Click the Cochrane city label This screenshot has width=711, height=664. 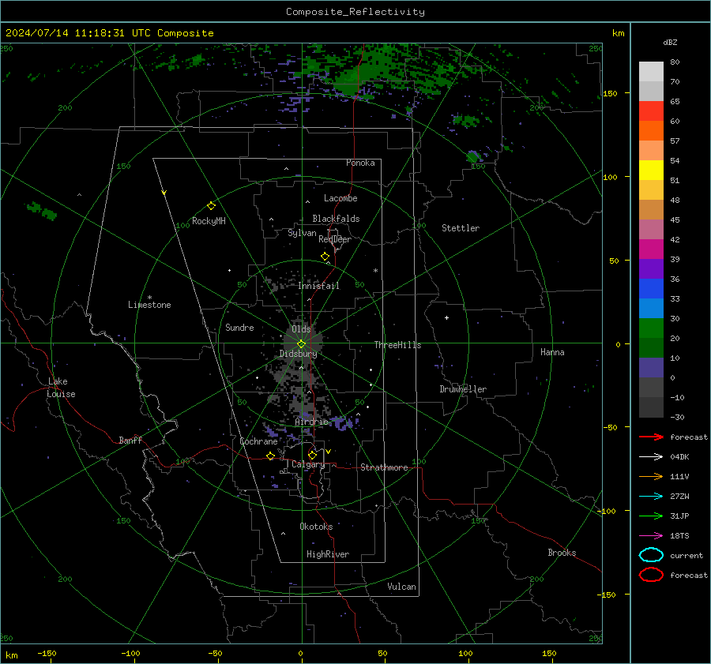coord(258,441)
